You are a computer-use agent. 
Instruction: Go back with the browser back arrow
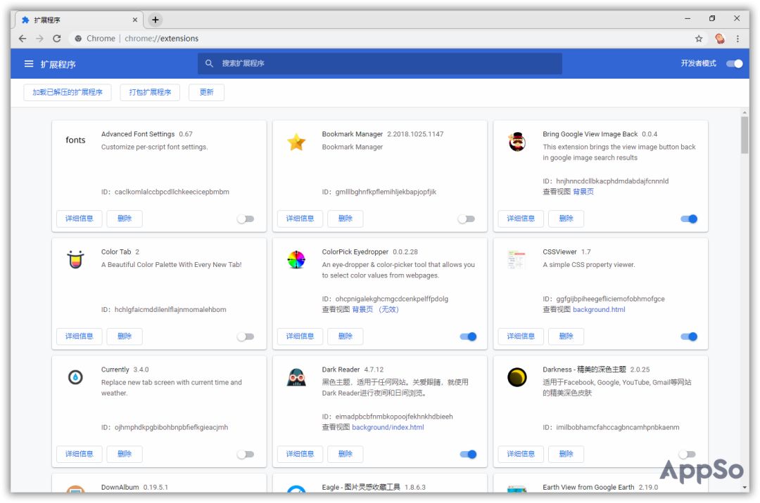(23, 38)
